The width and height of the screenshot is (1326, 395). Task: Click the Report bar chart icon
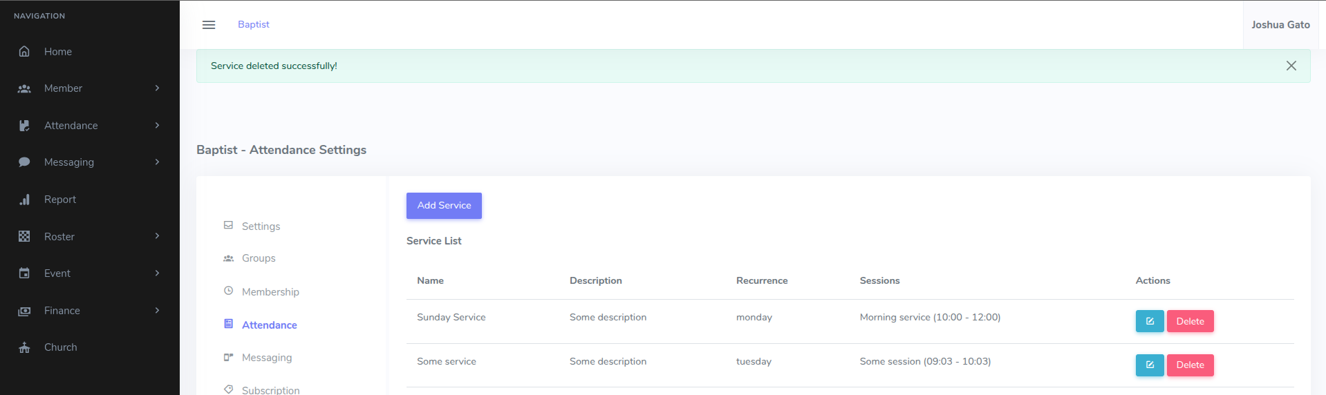click(x=24, y=200)
